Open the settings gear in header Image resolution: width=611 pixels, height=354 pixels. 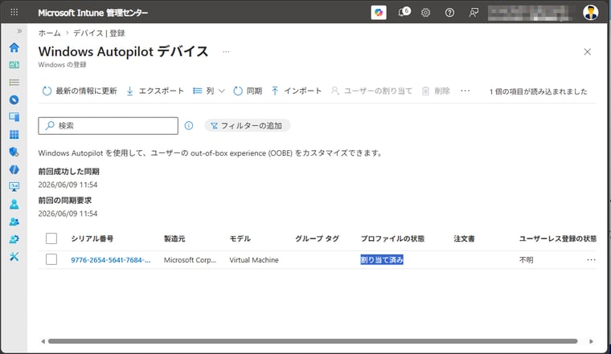(x=425, y=13)
